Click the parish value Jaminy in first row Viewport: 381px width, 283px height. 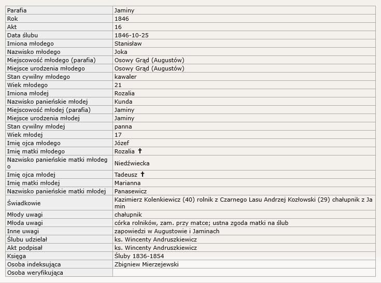coord(124,10)
